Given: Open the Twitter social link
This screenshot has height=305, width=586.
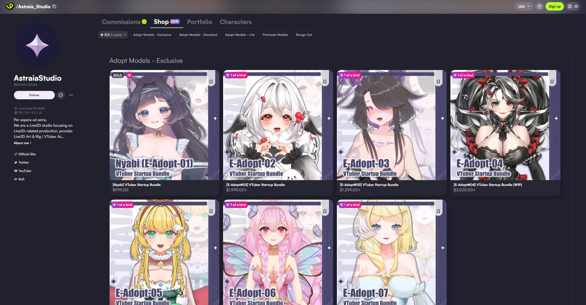Looking at the screenshot, I should pyautogui.click(x=23, y=163).
